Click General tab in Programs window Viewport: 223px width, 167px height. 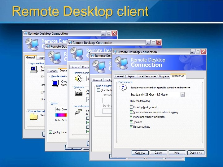98,80
